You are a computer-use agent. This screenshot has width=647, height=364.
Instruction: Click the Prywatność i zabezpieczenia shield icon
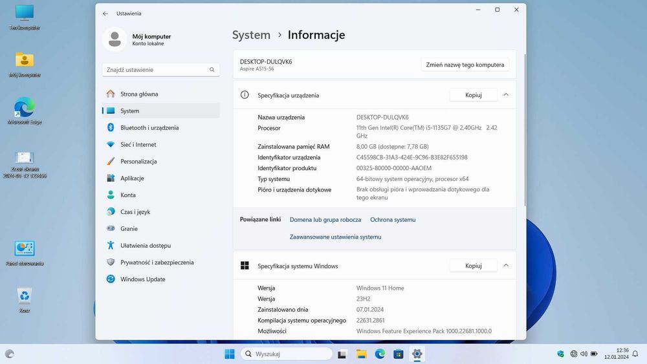[x=111, y=262]
